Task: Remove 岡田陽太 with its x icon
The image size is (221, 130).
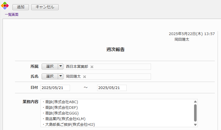Action: coord(84,77)
